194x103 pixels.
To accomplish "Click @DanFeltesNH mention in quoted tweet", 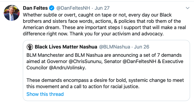I will (x=140, y=61).
